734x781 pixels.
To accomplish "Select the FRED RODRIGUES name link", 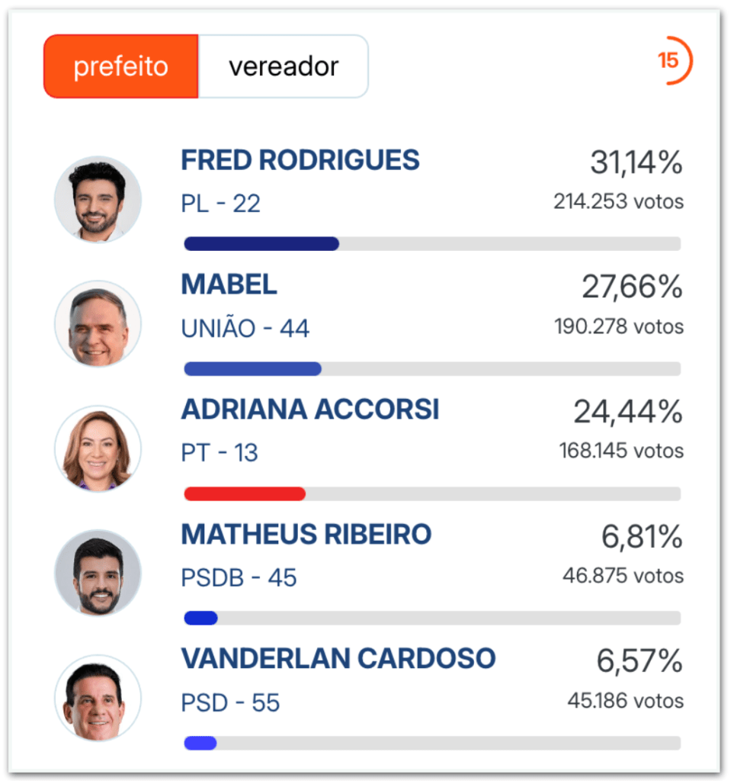I will pos(300,160).
